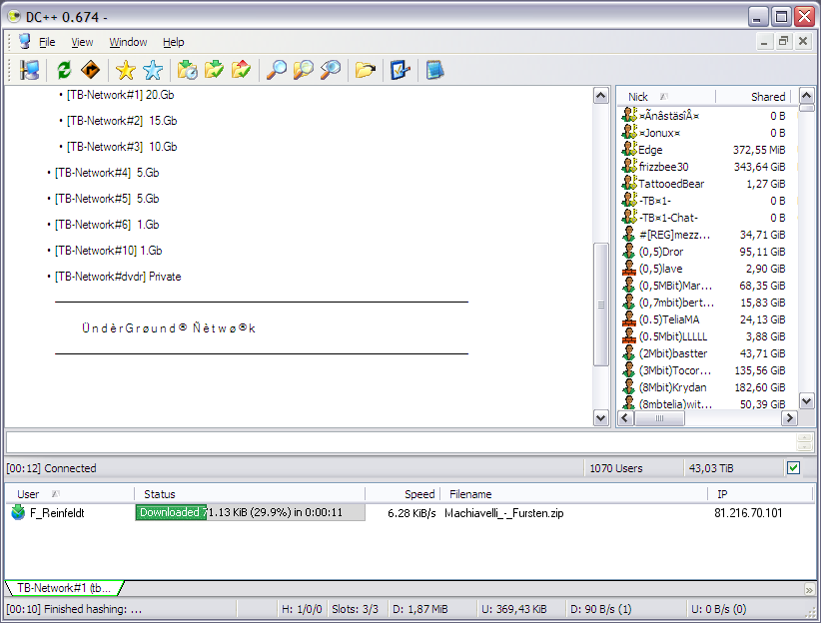Open the Search magnifier icon
This screenshot has height=623, width=821.
pos(276,70)
